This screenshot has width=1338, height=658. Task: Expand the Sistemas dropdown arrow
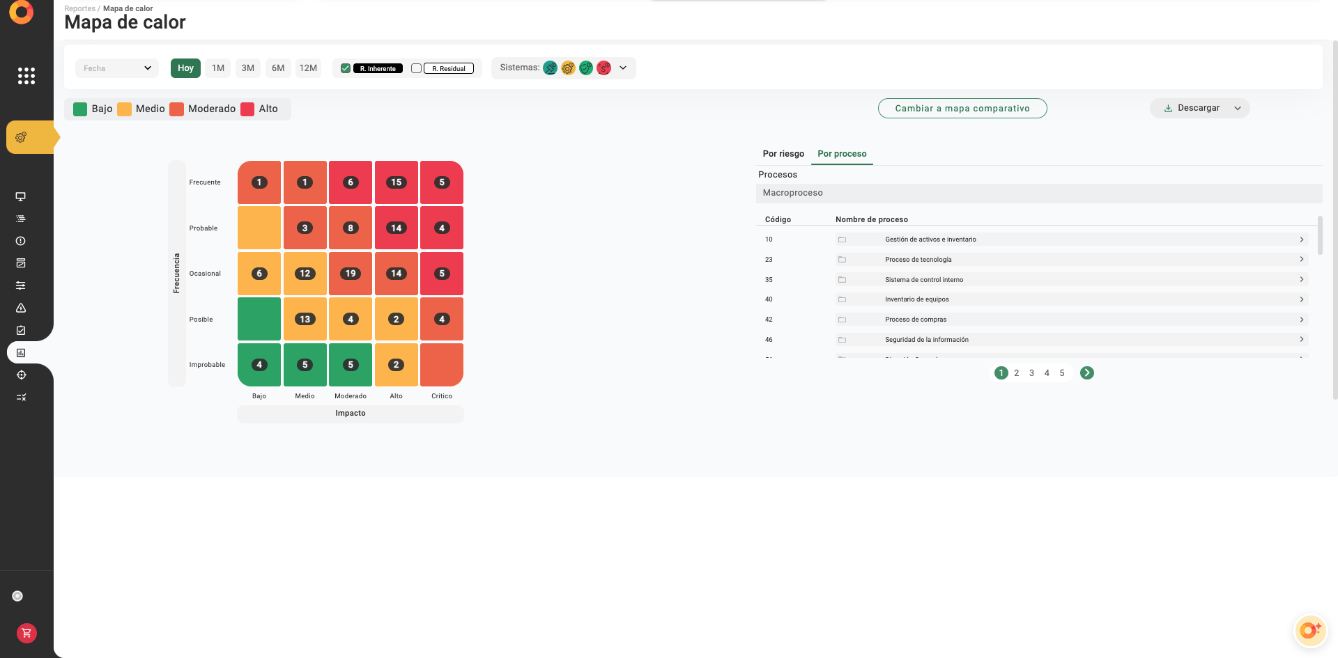click(623, 68)
